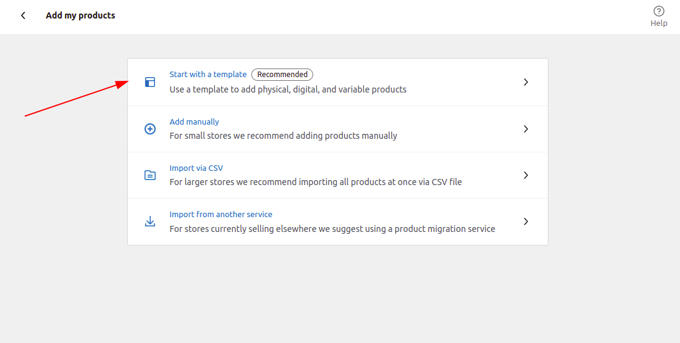Open the Import via CSV chevron
680x343 pixels.
pyautogui.click(x=526, y=175)
